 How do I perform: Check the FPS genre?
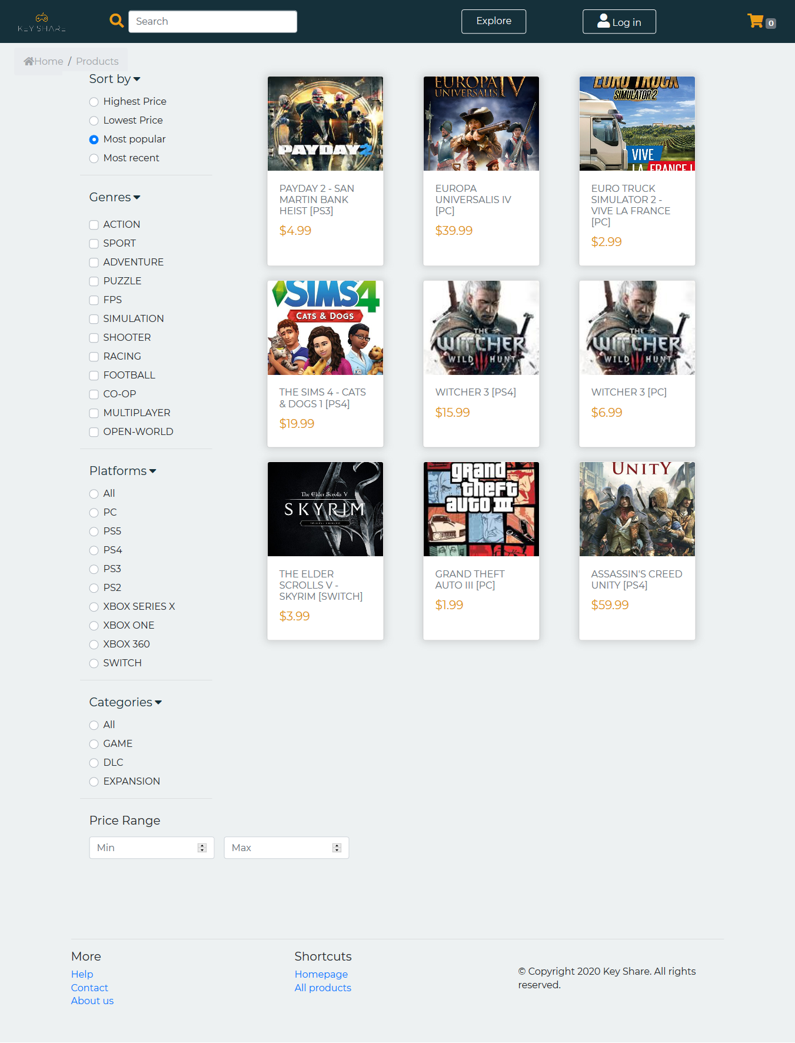coord(94,300)
